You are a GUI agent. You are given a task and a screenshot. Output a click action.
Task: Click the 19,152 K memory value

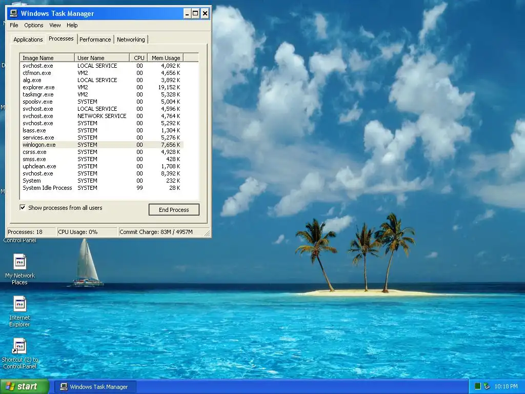tap(169, 87)
